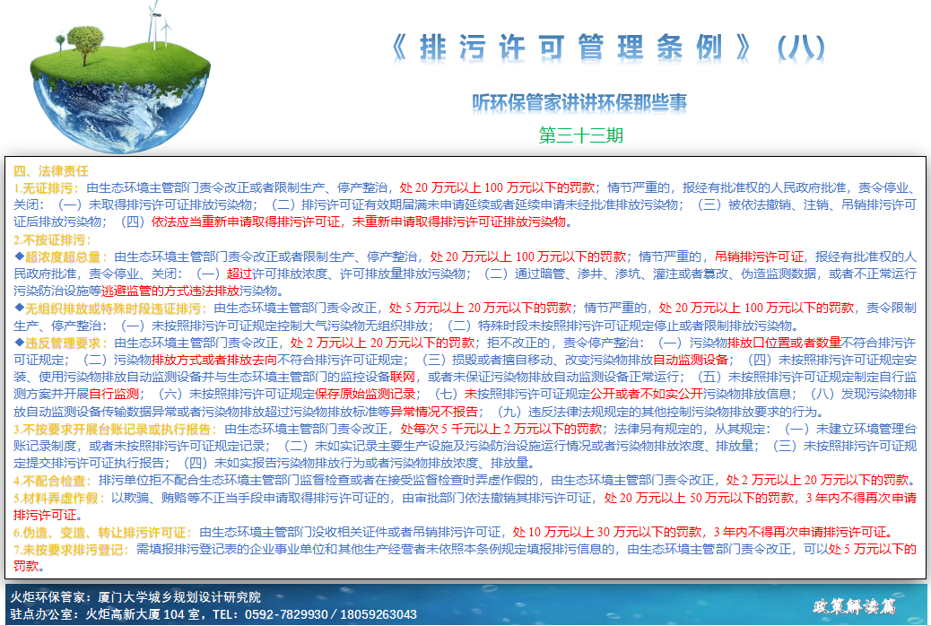Click the subtitle 听环保管家讲讲环保那些事
931x626 pixels.
point(579,103)
